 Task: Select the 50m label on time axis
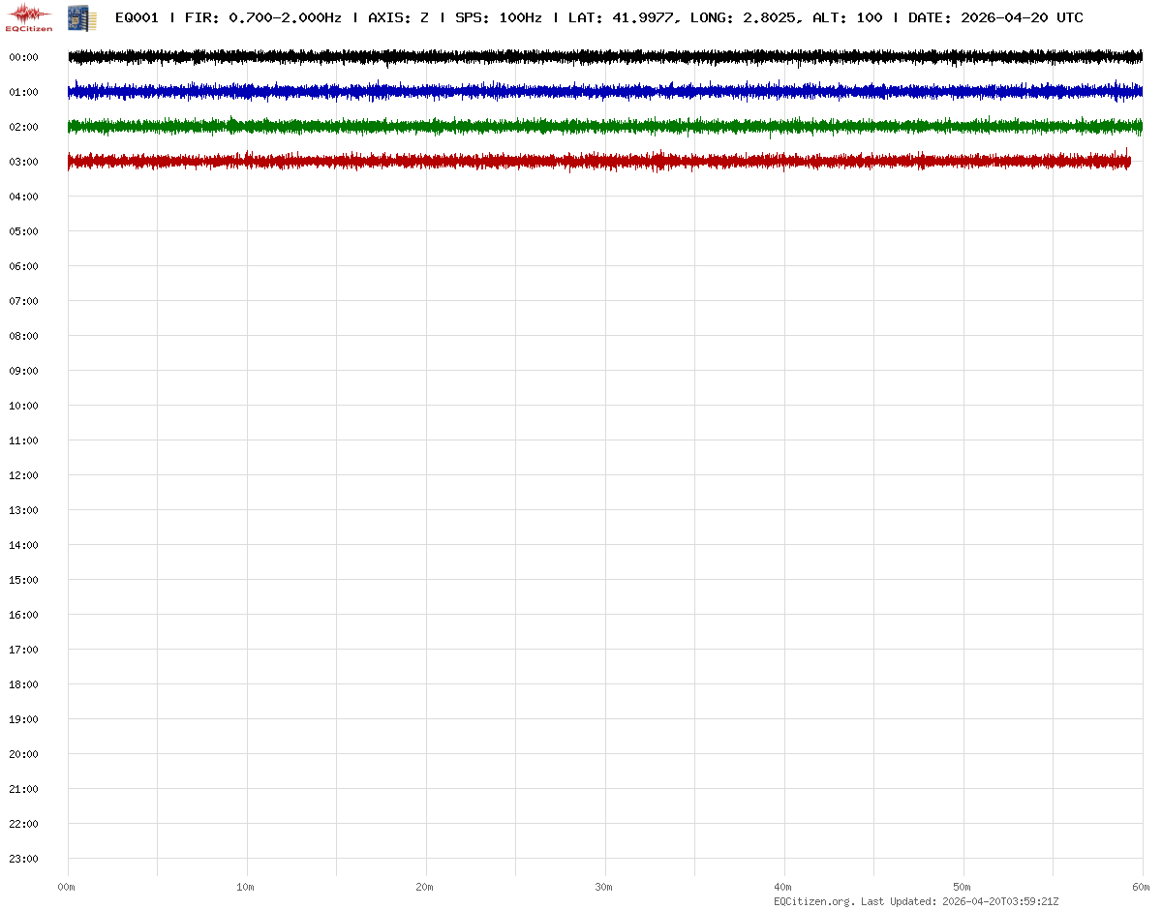[963, 887]
